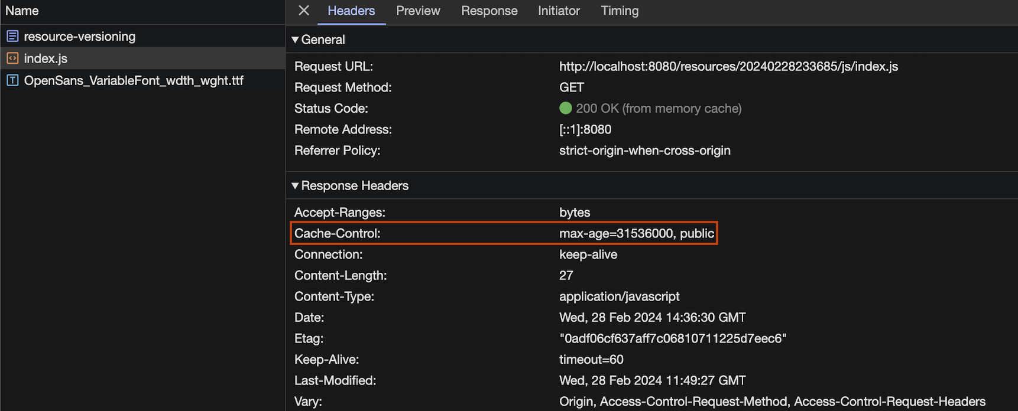Click the Cache-Control header name
Viewport: 1018px width, 411px height.
[x=337, y=233]
